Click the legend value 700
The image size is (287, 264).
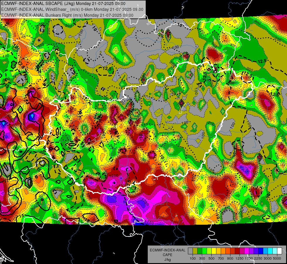click(x=221, y=258)
